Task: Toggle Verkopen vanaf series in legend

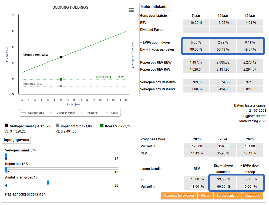Action: pyautogui.click(x=62, y=113)
